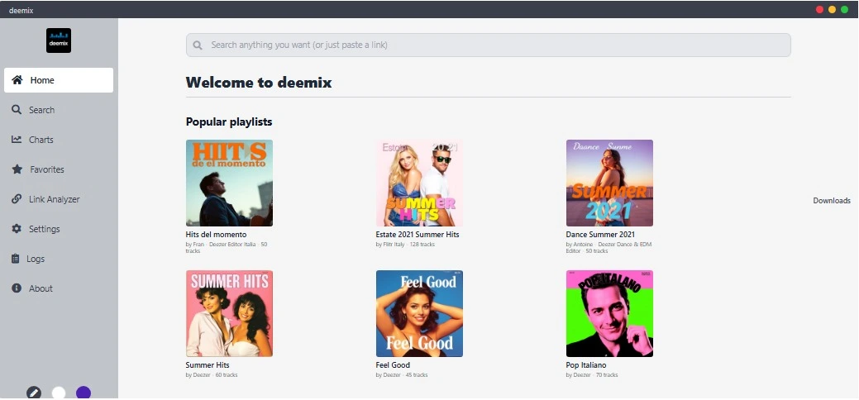Open Summer Hits playlist cover
Image resolution: width=859 pixels, height=400 pixels.
[x=229, y=313]
